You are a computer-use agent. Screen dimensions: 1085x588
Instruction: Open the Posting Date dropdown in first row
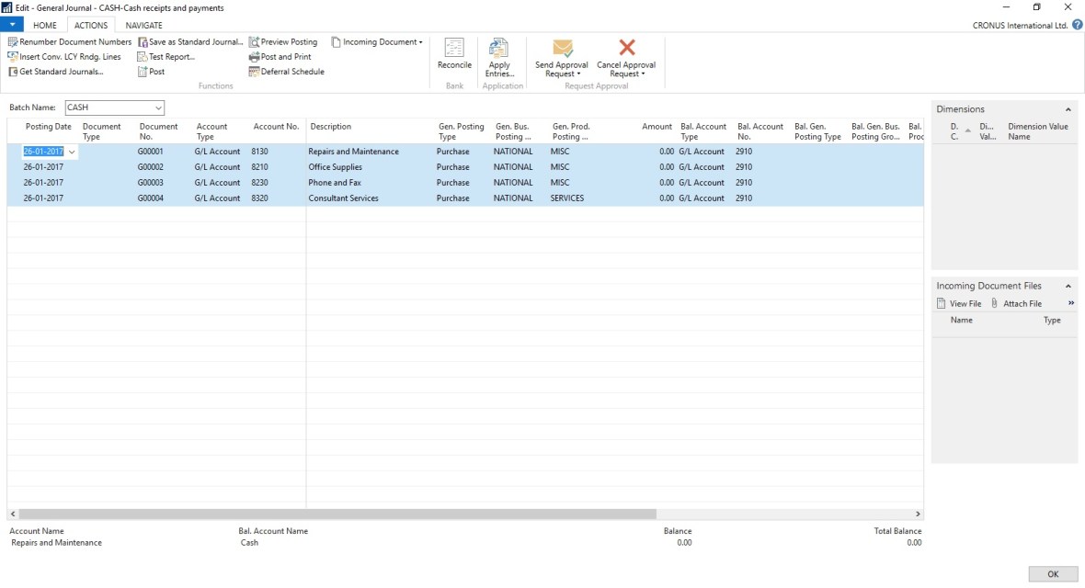pos(72,152)
